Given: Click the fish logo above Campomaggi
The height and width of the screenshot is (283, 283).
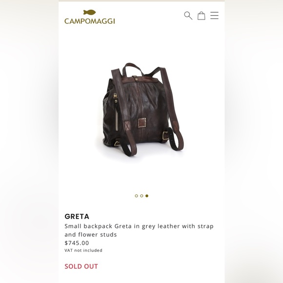Looking at the screenshot, I should [x=89, y=13].
